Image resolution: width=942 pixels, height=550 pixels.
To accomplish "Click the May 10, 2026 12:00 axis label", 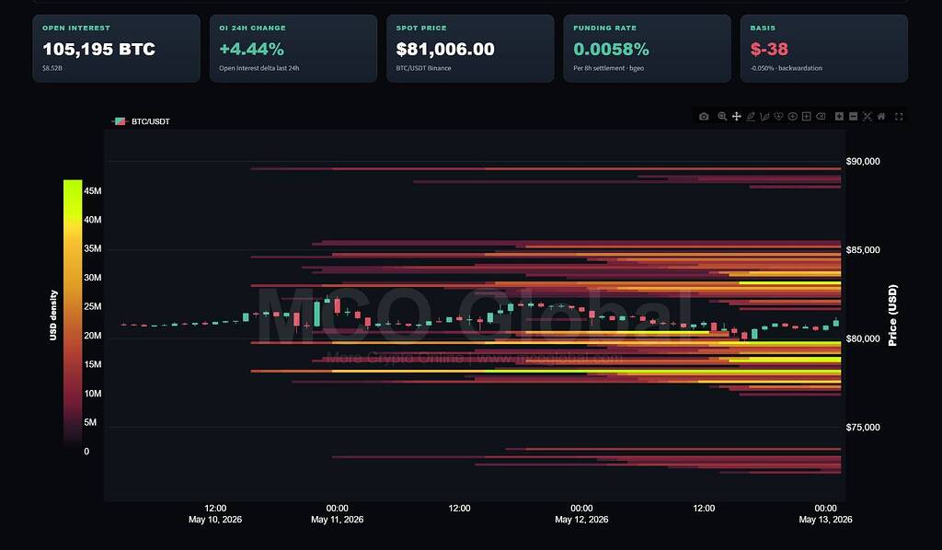I will click(x=215, y=514).
